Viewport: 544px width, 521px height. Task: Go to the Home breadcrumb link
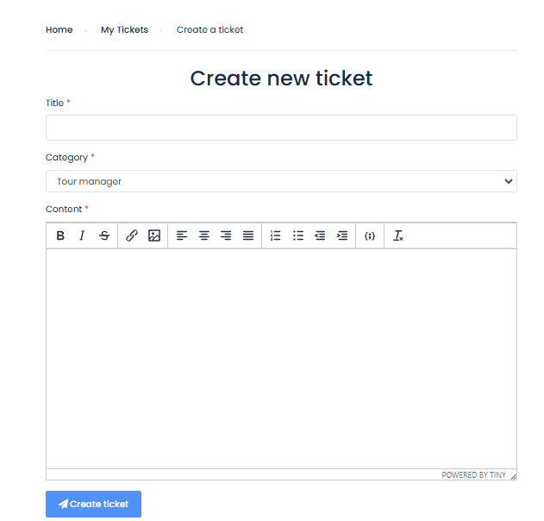(x=59, y=30)
